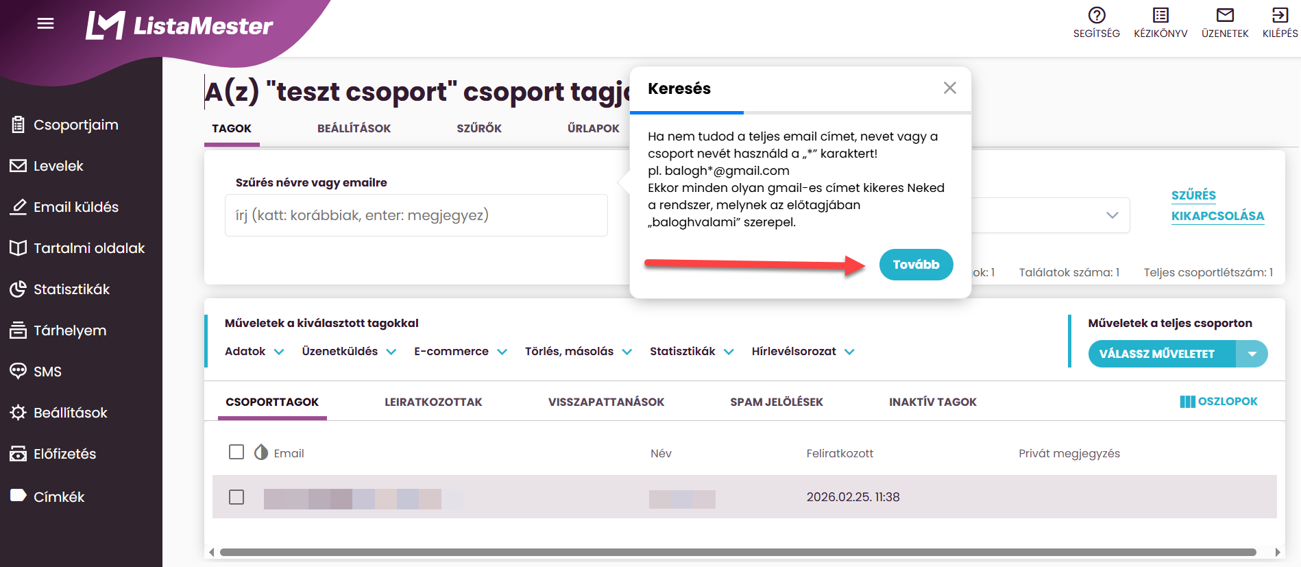Click the Válassz műveletet button
Image resolution: width=1301 pixels, height=567 pixels.
[x=1162, y=354]
